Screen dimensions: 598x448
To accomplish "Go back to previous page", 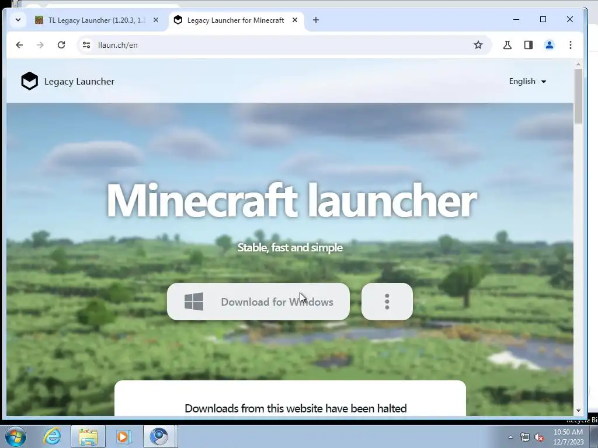I will coord(19,45).
